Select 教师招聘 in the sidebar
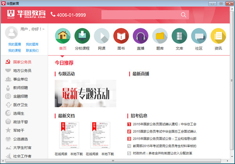235x164 pixels. tap(20, 88)
